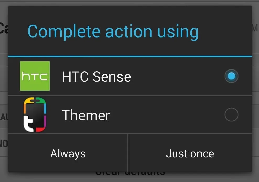Tap the colorful Themer app icon
Image resolution: width=259 pixels, height=182 pixels.
pyautogui.click(x=35, y=115)
